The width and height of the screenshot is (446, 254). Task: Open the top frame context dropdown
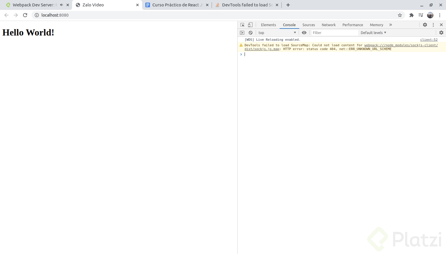pos(277,33)
